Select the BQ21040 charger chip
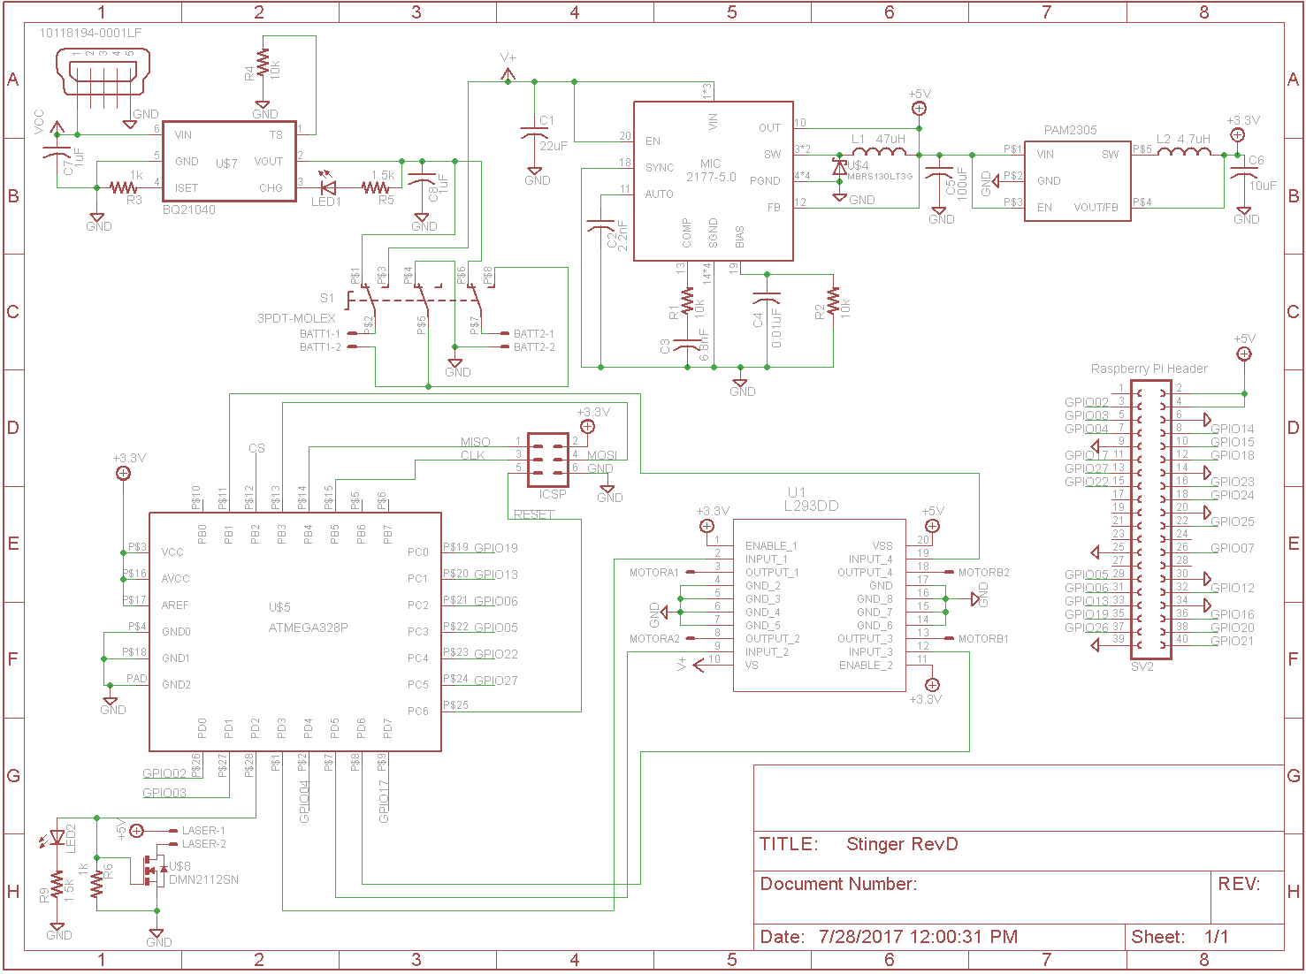 229,162
